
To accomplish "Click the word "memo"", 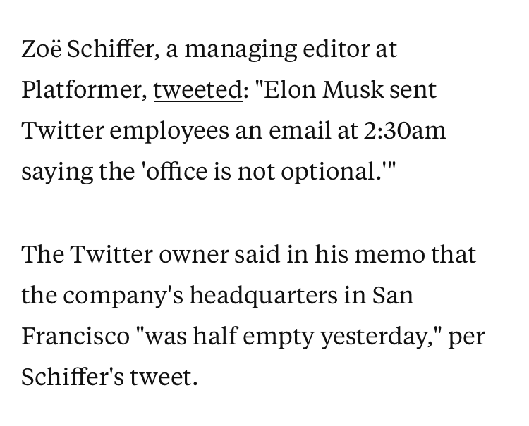I will (389, 255).
